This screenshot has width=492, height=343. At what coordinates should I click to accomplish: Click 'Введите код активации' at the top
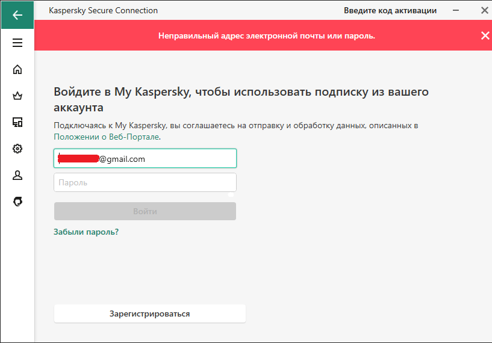coord(390,10)
